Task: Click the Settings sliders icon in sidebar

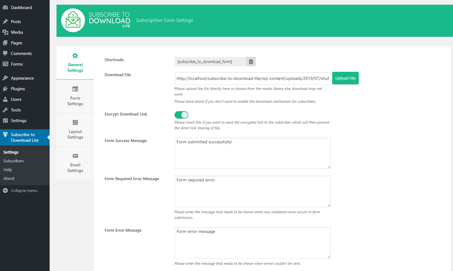Action: coord(5,121)
